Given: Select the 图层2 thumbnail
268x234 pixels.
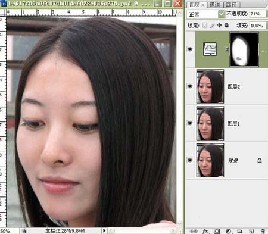Looking at the screenshot, I should (210, 86).
